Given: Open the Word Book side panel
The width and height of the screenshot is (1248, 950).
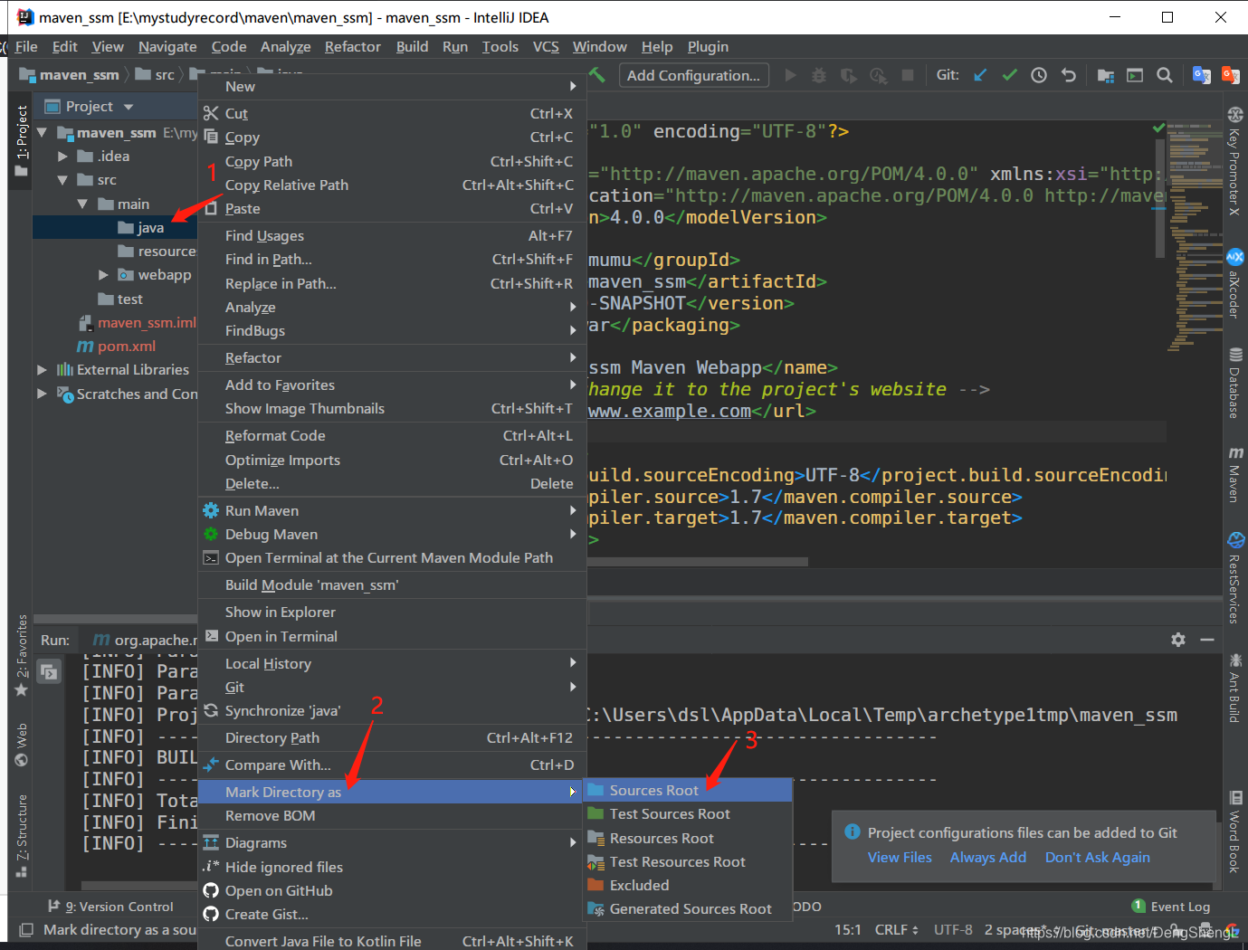Looking at the screenshot, I should (x=1235, y=831).
